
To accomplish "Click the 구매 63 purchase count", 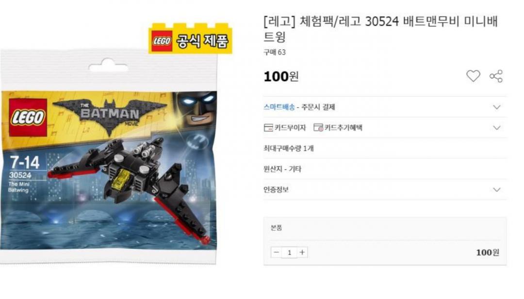I will pyautogui.click(x=275, y=52).
